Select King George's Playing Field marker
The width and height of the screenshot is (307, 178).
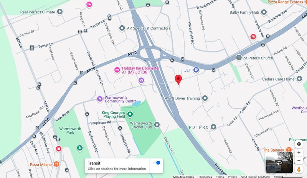click(x=130, y=114)
